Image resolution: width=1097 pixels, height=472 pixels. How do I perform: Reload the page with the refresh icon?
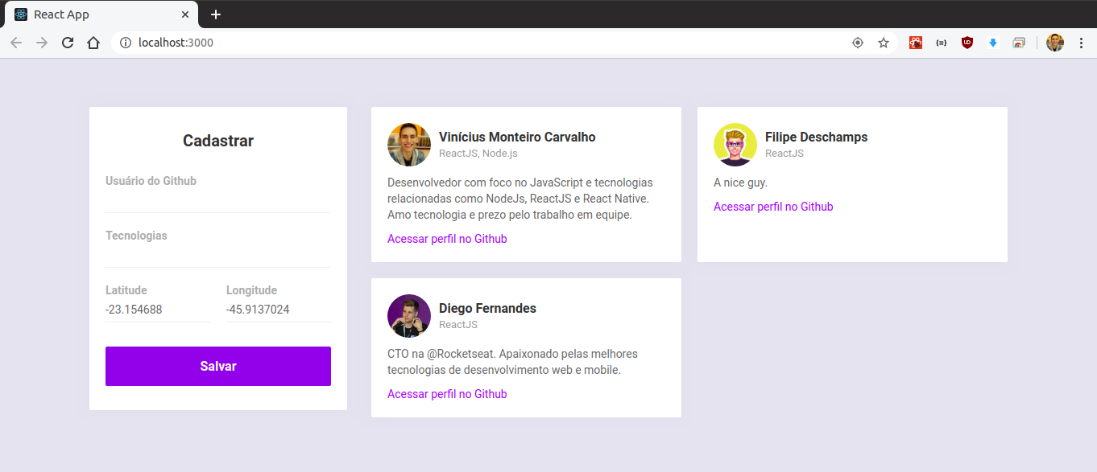(68, 42)
